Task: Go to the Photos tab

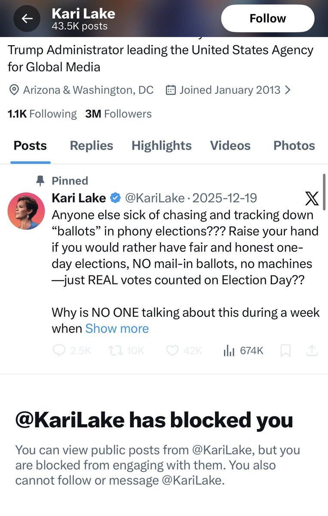Action: [x=294, y=145]
